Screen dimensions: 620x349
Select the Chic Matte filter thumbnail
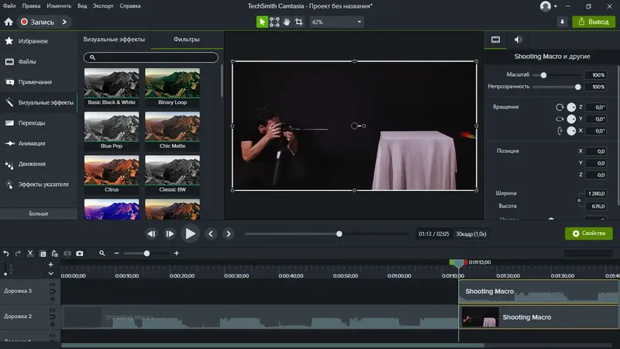coord(172,130)
